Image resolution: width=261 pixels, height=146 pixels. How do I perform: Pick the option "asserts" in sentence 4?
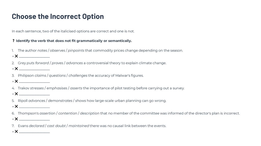[76, 88]
